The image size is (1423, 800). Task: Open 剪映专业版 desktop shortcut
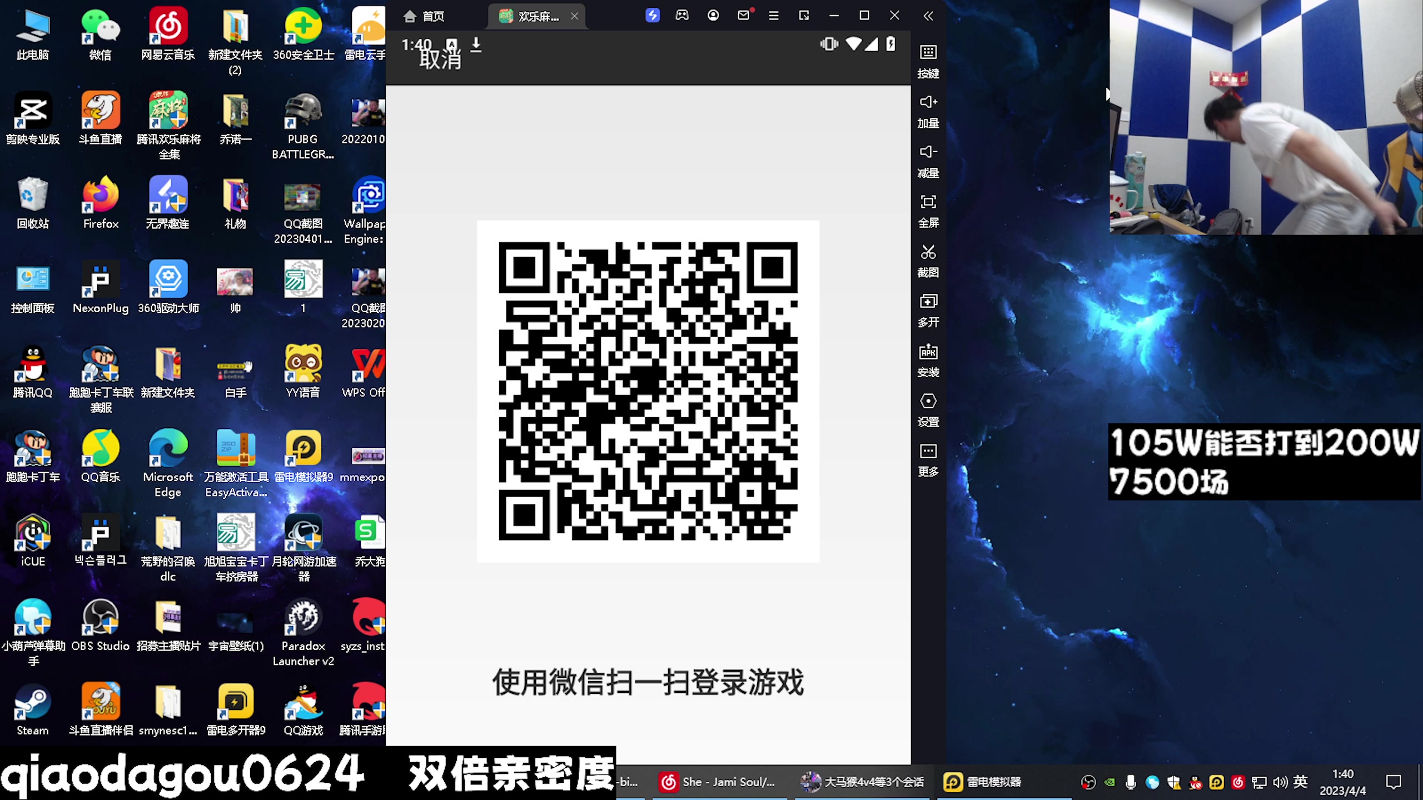click(x=33, y=119)
